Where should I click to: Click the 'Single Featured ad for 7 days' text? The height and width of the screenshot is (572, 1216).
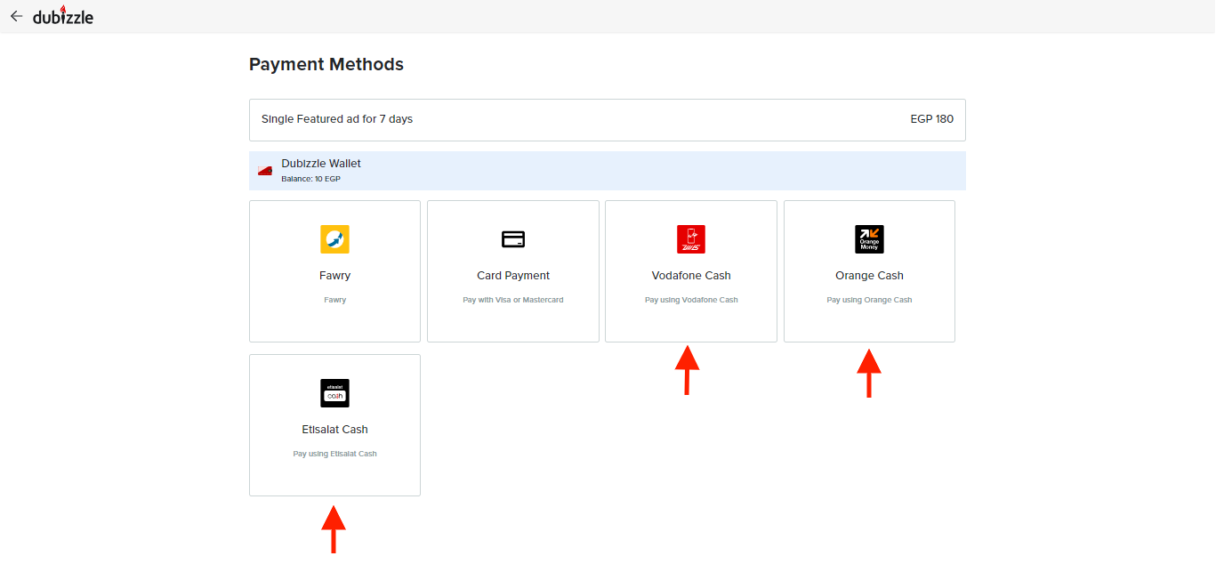pos(337,119)
